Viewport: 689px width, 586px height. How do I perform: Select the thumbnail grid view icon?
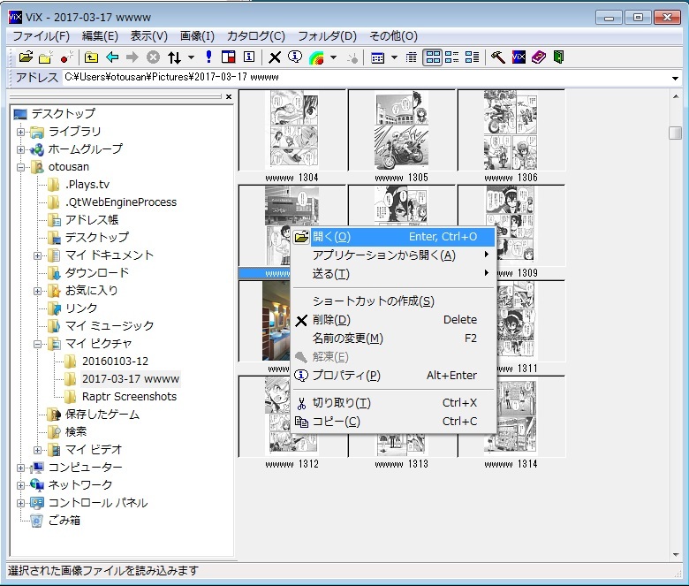433,57
